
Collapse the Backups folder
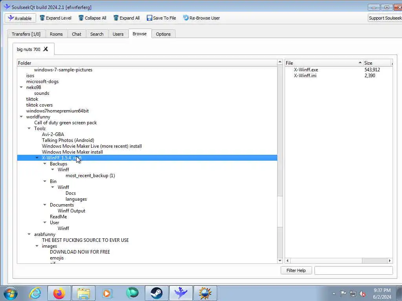pos(45,164)
